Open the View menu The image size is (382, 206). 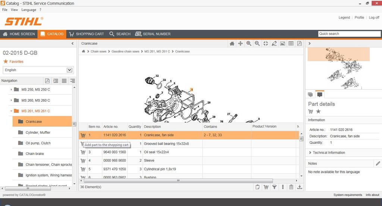coord(15,10)
